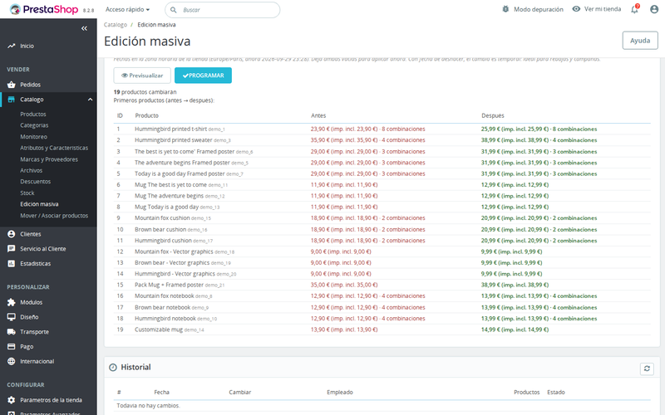Go to Mover / Asociar productos

54,216
